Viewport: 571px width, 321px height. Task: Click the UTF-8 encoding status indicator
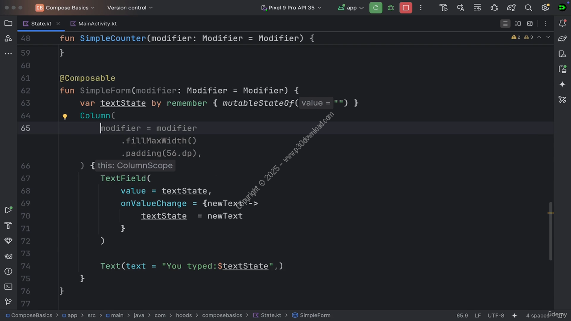[496, 315]
